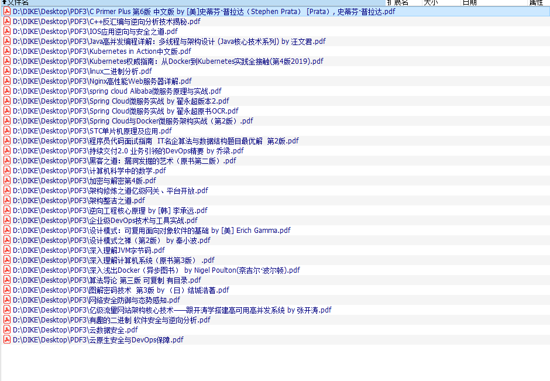Image resolution: width=550 pixels, height=381 pixels.
Task: Sort by 文件名 column header
Action: tap(193, 2)
